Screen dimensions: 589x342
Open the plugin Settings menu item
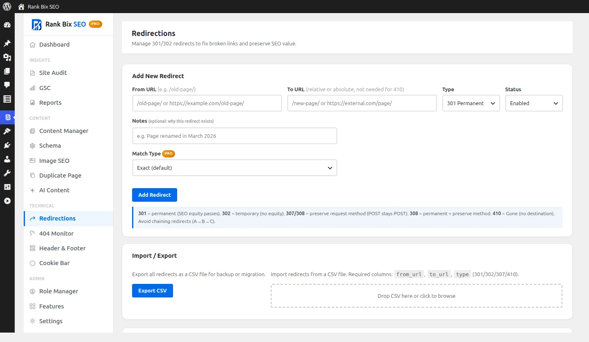pyautogui.click(x=69, y=321)
